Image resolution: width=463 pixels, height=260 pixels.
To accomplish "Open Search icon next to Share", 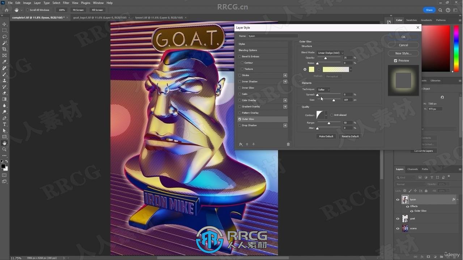I will click(x=440, y=10).
